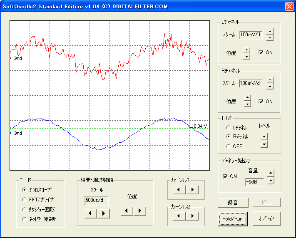Click the Hold/Run button
The image size is (296, 238).
coord(233,219)
